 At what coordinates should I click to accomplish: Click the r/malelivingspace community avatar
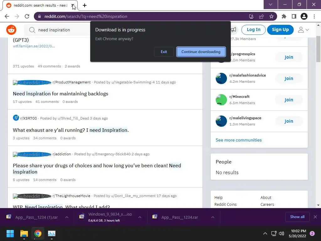[221, 121]
